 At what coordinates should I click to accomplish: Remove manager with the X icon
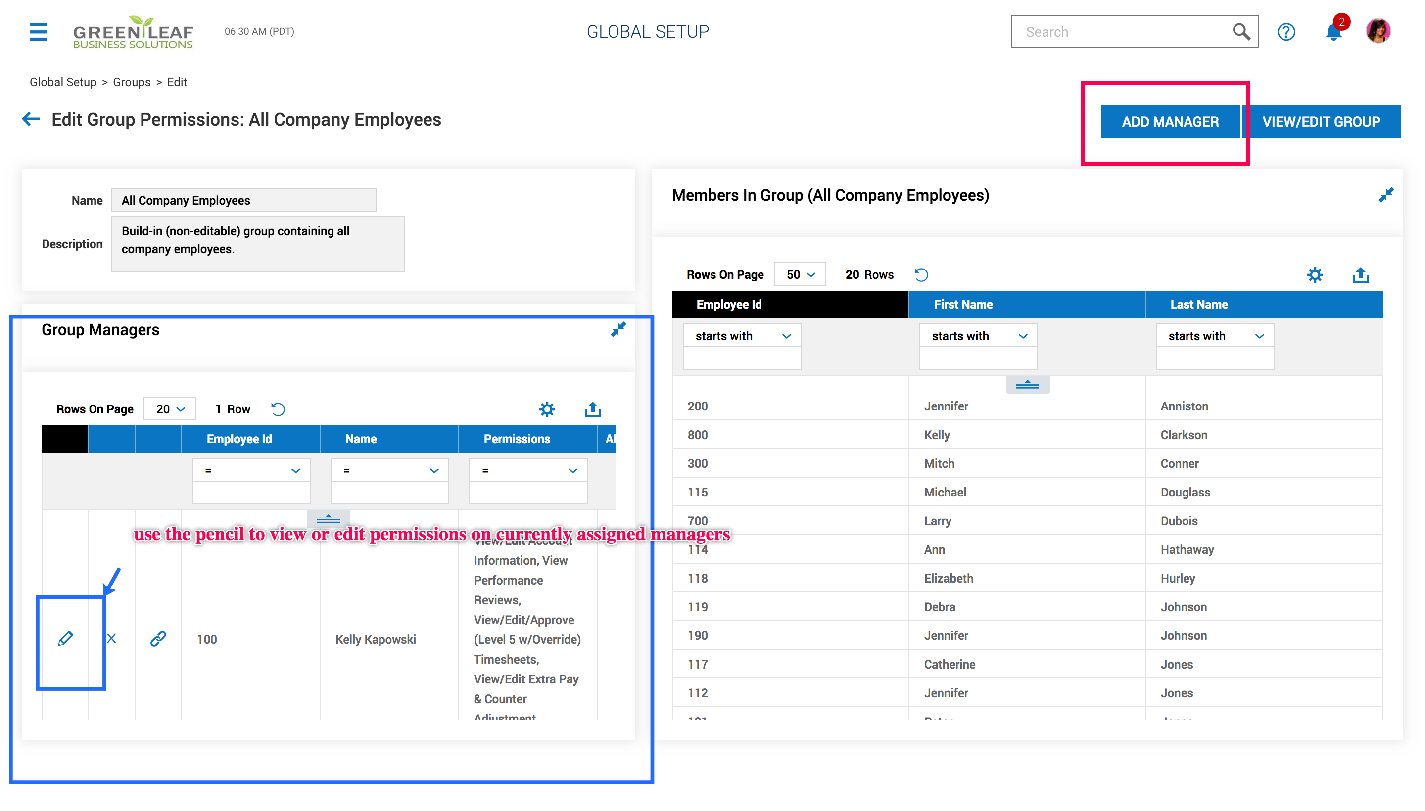(111, 638)
